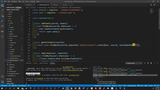The height and width of the screenshot is (90, 160).
Task: Switch to the cache.js editor tab
Action: tap(55, 5)
